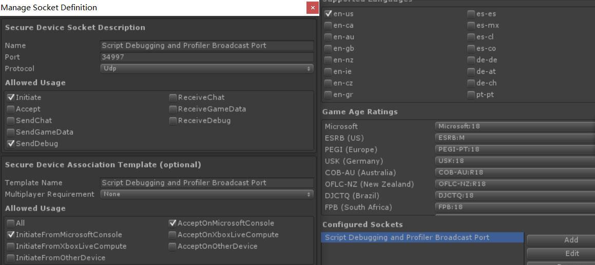
Task: Toggle the AcceptOnMicrosoftConsole checkbox
Action: point(172,223)
